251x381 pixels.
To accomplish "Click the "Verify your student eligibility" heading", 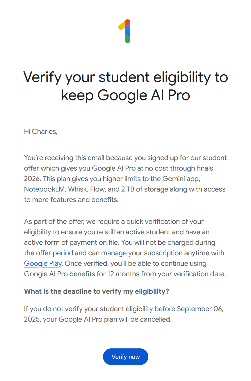I will coord(125,77).
